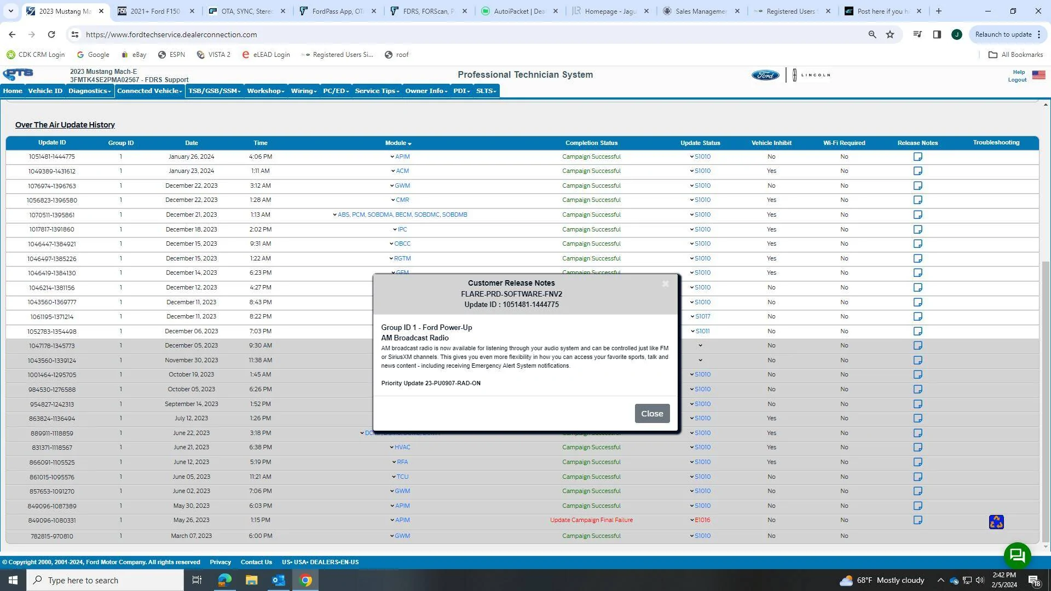Reload the page in Chrome
Screen dimensions: 1051x591
[x=51, y=34]
